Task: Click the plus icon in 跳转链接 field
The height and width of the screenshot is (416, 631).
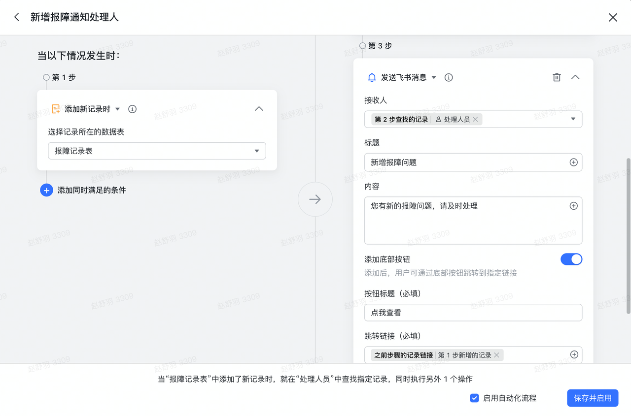Action: coord(574,354)
